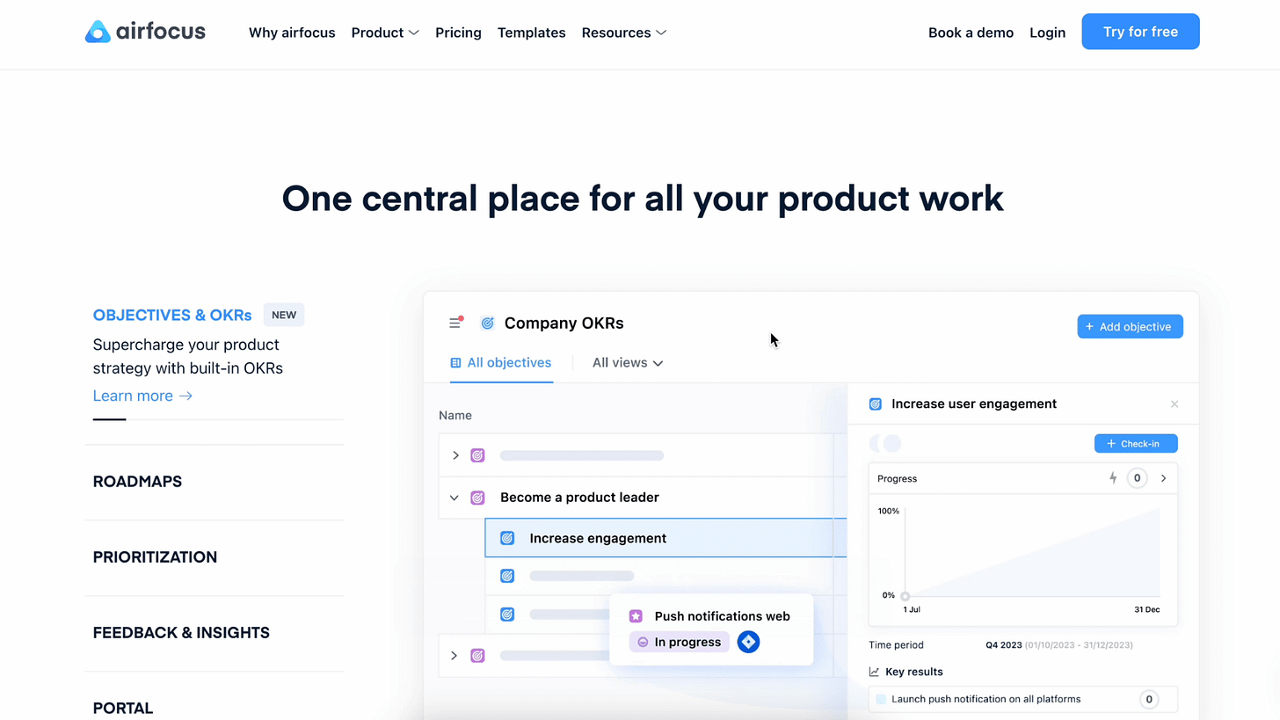
Task: Expand the last collapsed objective row
Action: [455, 655]
